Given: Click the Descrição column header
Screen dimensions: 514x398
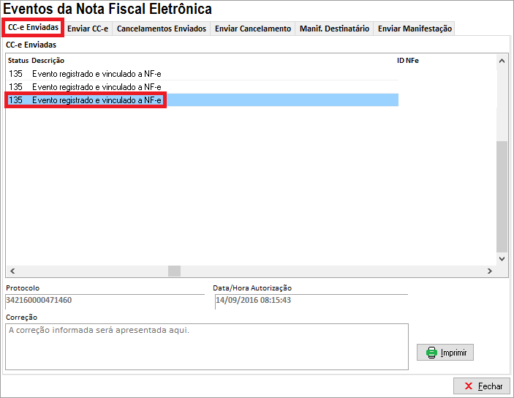Looking at the screenshot, I should click(48, 60).
